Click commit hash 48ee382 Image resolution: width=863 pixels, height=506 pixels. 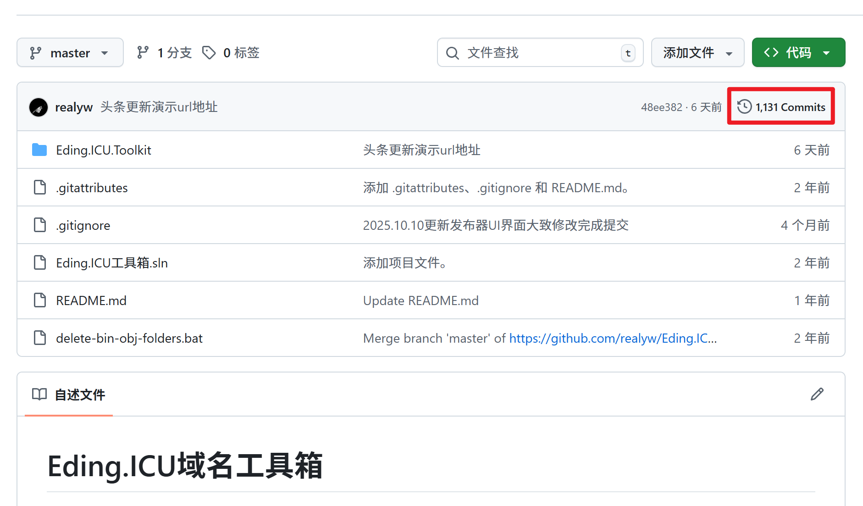[661, 107]
